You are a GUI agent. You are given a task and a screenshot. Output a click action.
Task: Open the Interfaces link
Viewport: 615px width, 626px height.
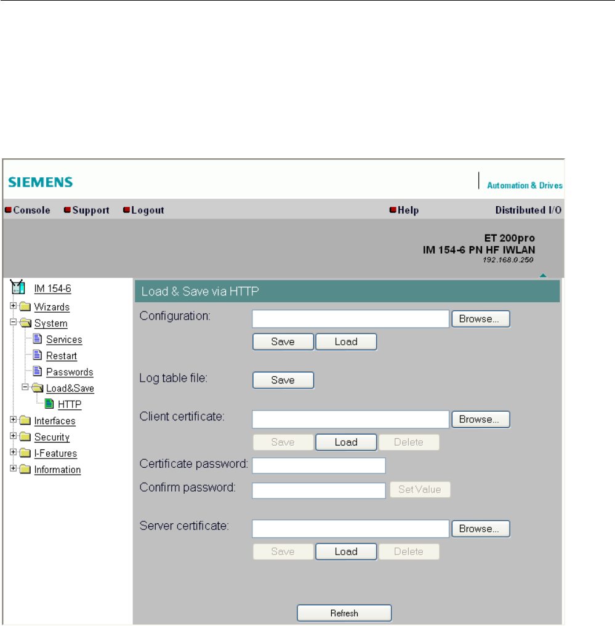tap(55, 421)
